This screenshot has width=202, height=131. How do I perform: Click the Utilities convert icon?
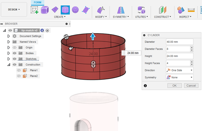pos(141,10)
